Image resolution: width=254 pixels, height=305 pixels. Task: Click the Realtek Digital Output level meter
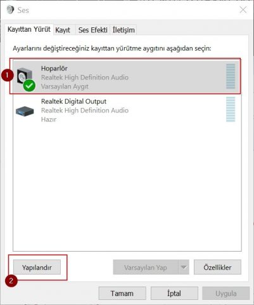click(231, 109)
